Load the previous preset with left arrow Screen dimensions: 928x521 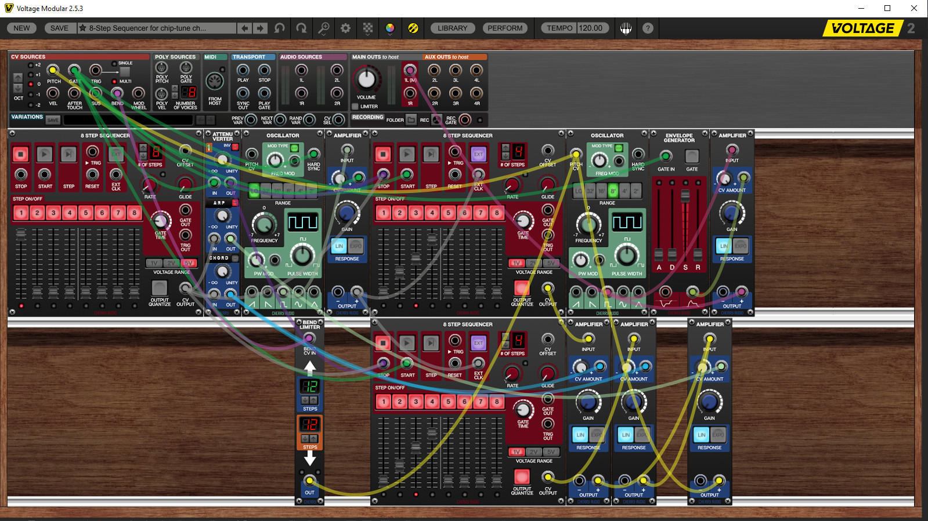point(245,28)
